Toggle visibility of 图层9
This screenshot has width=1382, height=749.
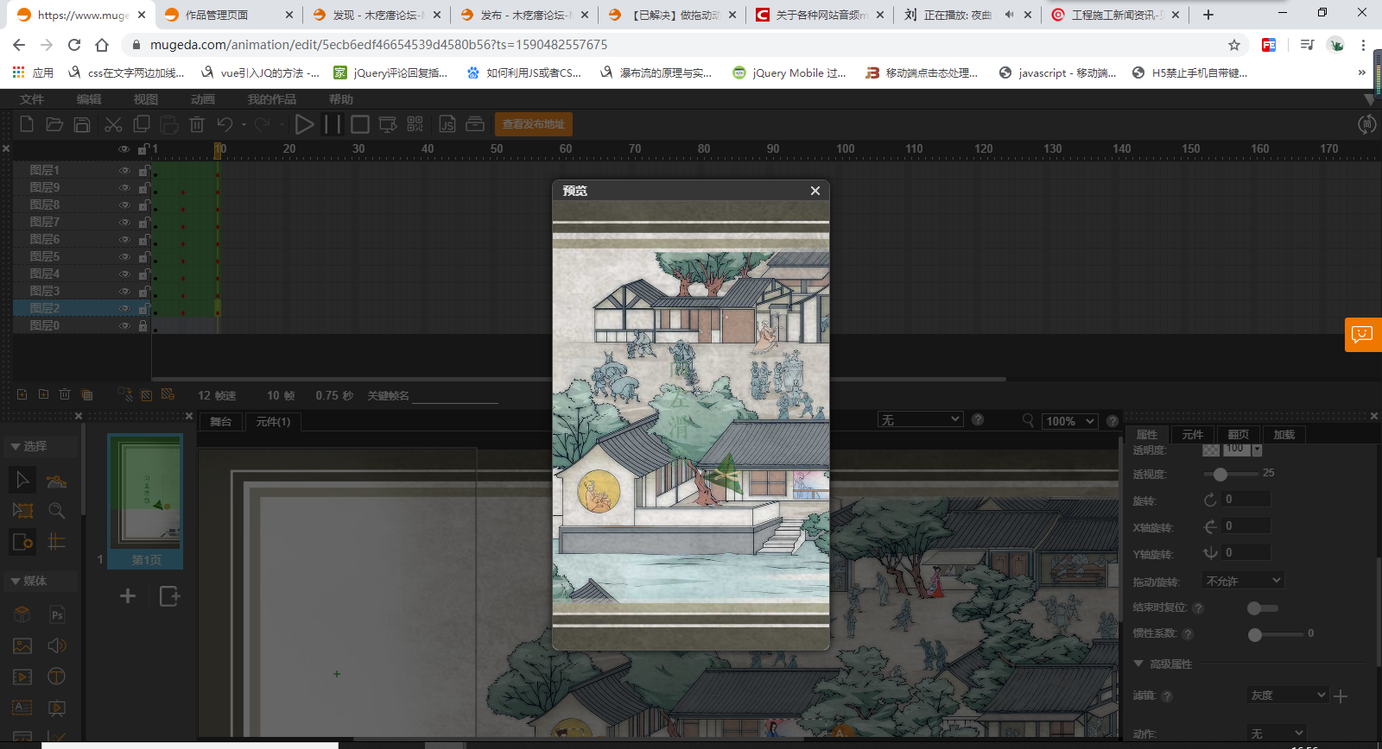tap(124, 187)
